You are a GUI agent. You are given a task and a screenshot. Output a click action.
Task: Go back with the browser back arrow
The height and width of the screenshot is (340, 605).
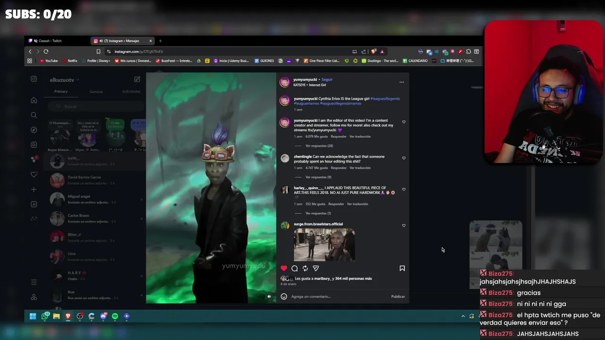[30, 51]
